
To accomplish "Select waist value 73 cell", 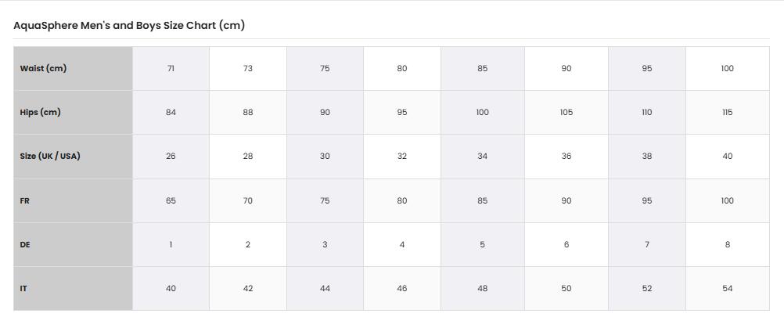I will [x=248, y=69].
